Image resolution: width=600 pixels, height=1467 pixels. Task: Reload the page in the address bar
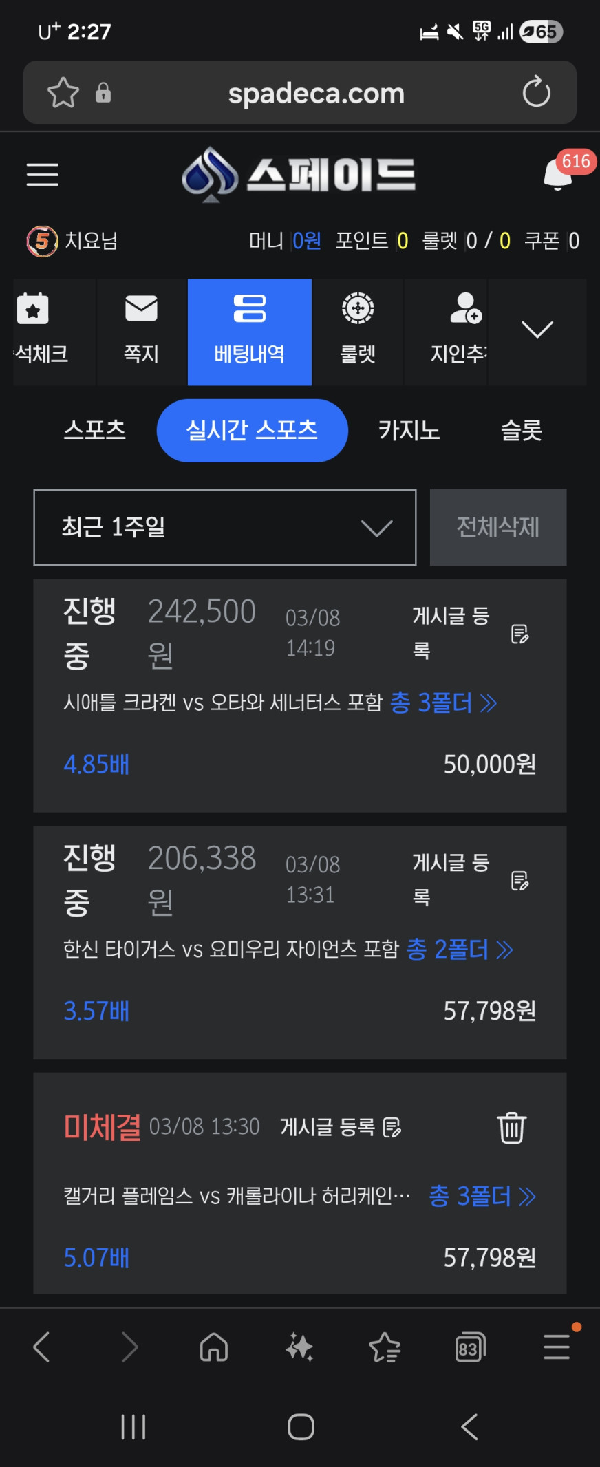point(536,92)
